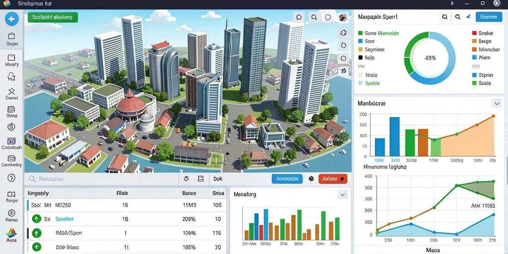The image size is (508, 254).
Task: Click the green button over the map's top-left
Action: pyautogui.click(x=53, y=17)
